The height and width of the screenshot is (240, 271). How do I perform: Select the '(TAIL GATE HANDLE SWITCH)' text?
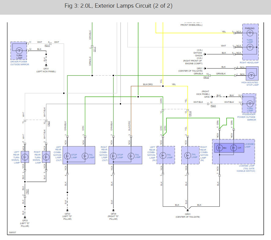[x=246, y=170]
